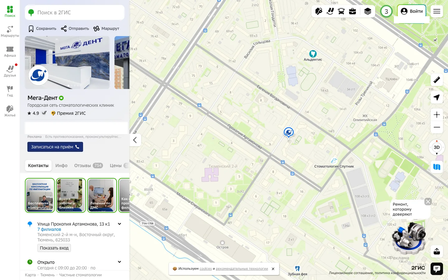The image size is (448, 280).
Task: Switch to the Контакты tab
Action: 38,166
